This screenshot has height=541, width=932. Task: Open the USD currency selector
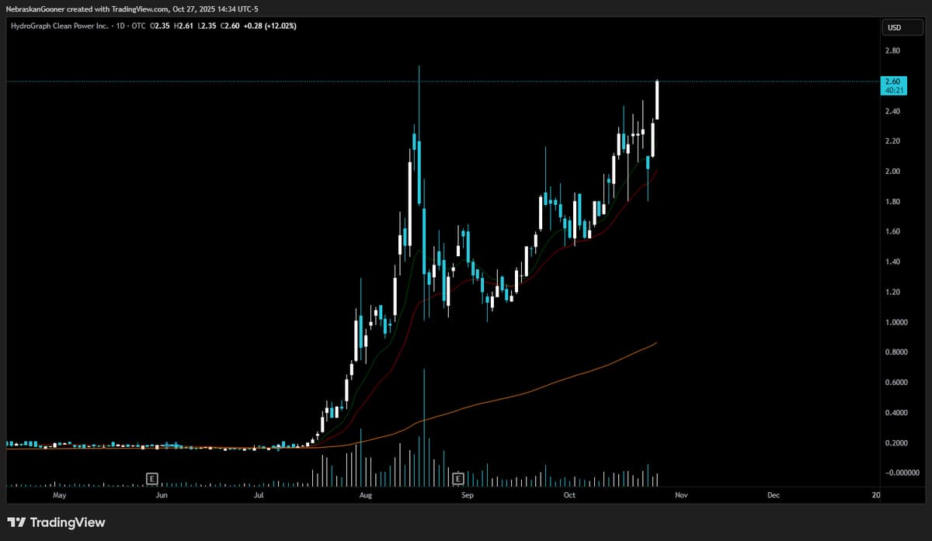coord(901,27)
